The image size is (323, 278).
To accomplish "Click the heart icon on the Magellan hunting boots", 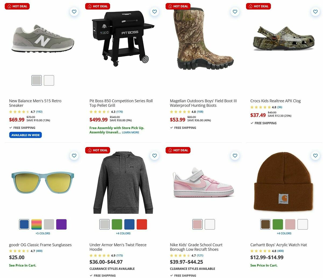I will [x=235, y=12].
